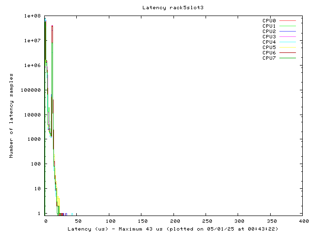Click the light green CPU1 legend line sample
The height and width of the screenshot is (233, 311).
point(288,26)
